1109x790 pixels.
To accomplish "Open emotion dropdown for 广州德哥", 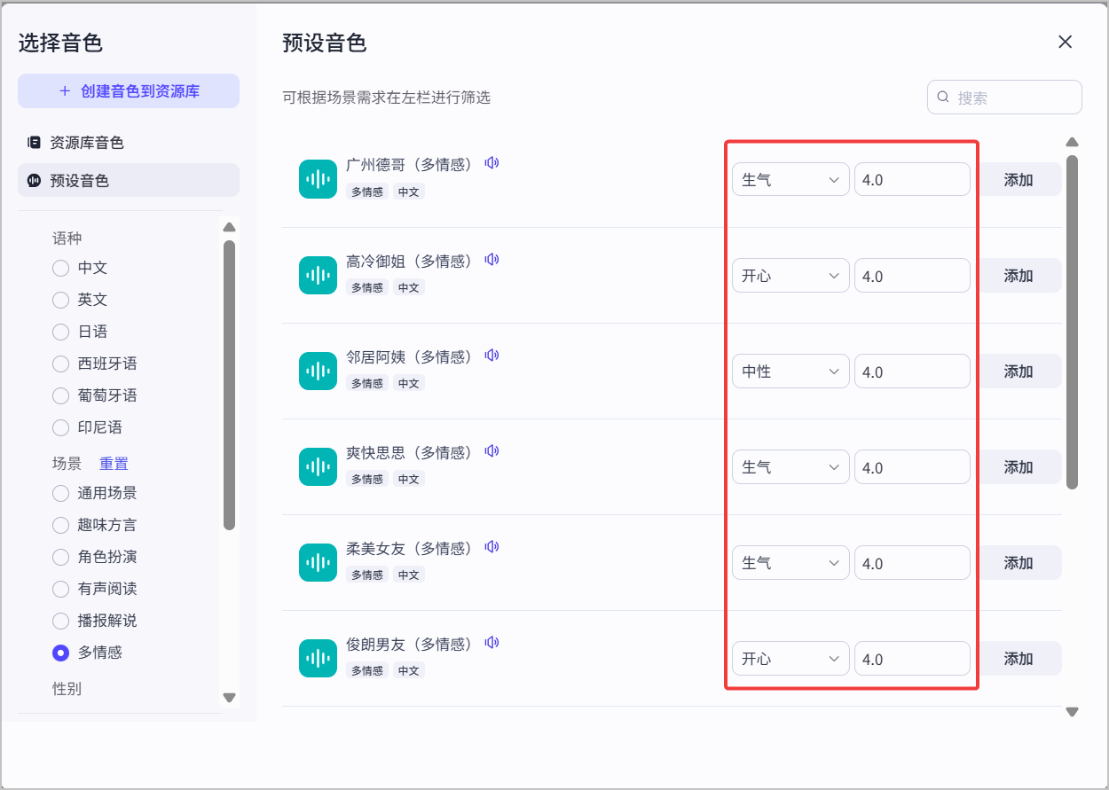I will 790,180.
